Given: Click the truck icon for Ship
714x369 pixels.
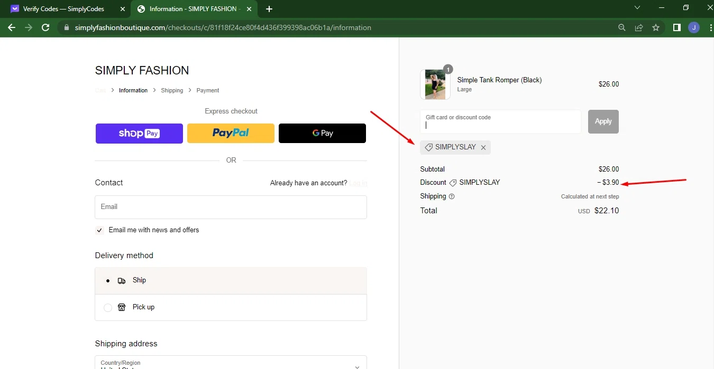Looking at the screenshot, I should [x=122, y=281].
